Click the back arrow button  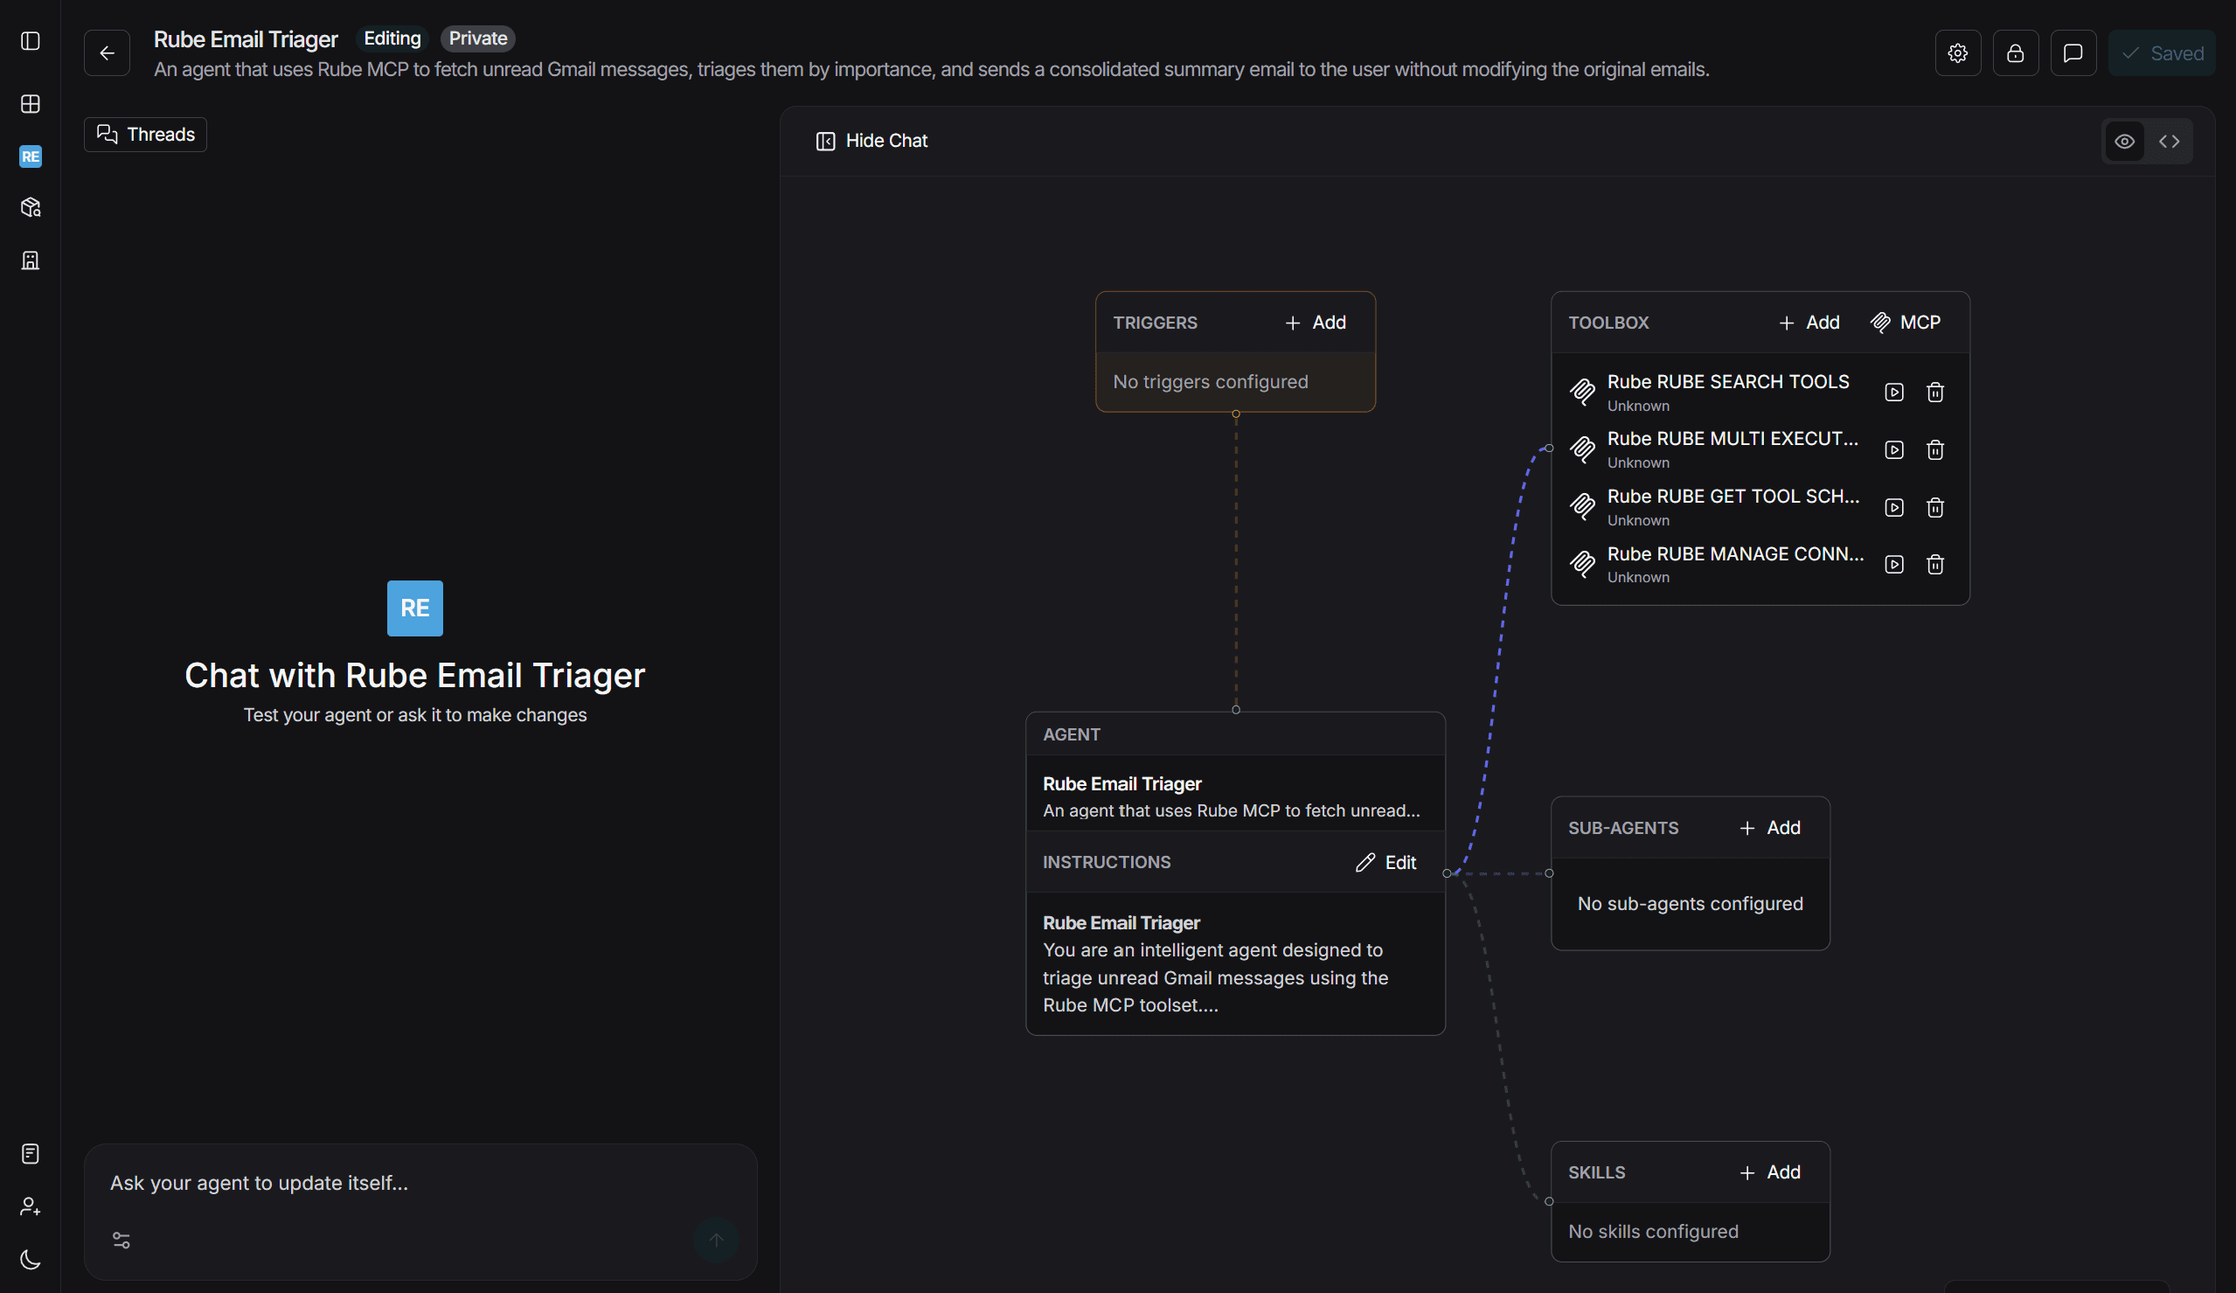[x=107, y=53]
